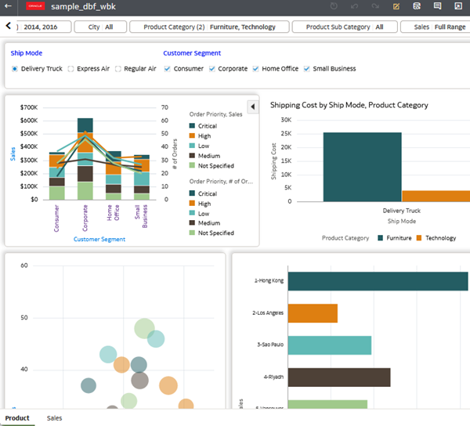The image size is (470, 426).
Task: Click the Furniture legend color swatch
Action: [x=380, y=238]
